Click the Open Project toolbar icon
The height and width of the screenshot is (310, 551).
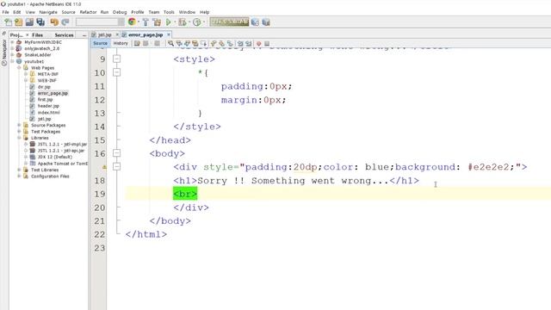(29, 22)
